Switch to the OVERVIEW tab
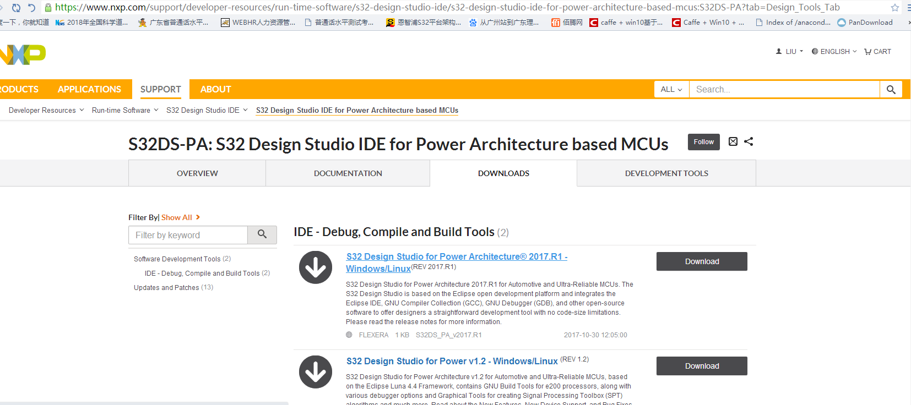Screen dimensions: 911x405 click(197, 173)
